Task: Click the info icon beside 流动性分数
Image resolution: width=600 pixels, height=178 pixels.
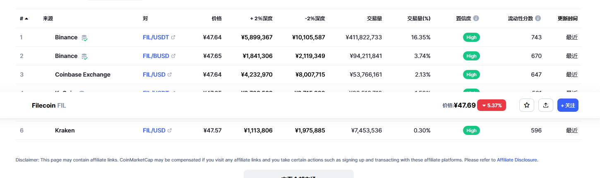Action: pos(538,19)
